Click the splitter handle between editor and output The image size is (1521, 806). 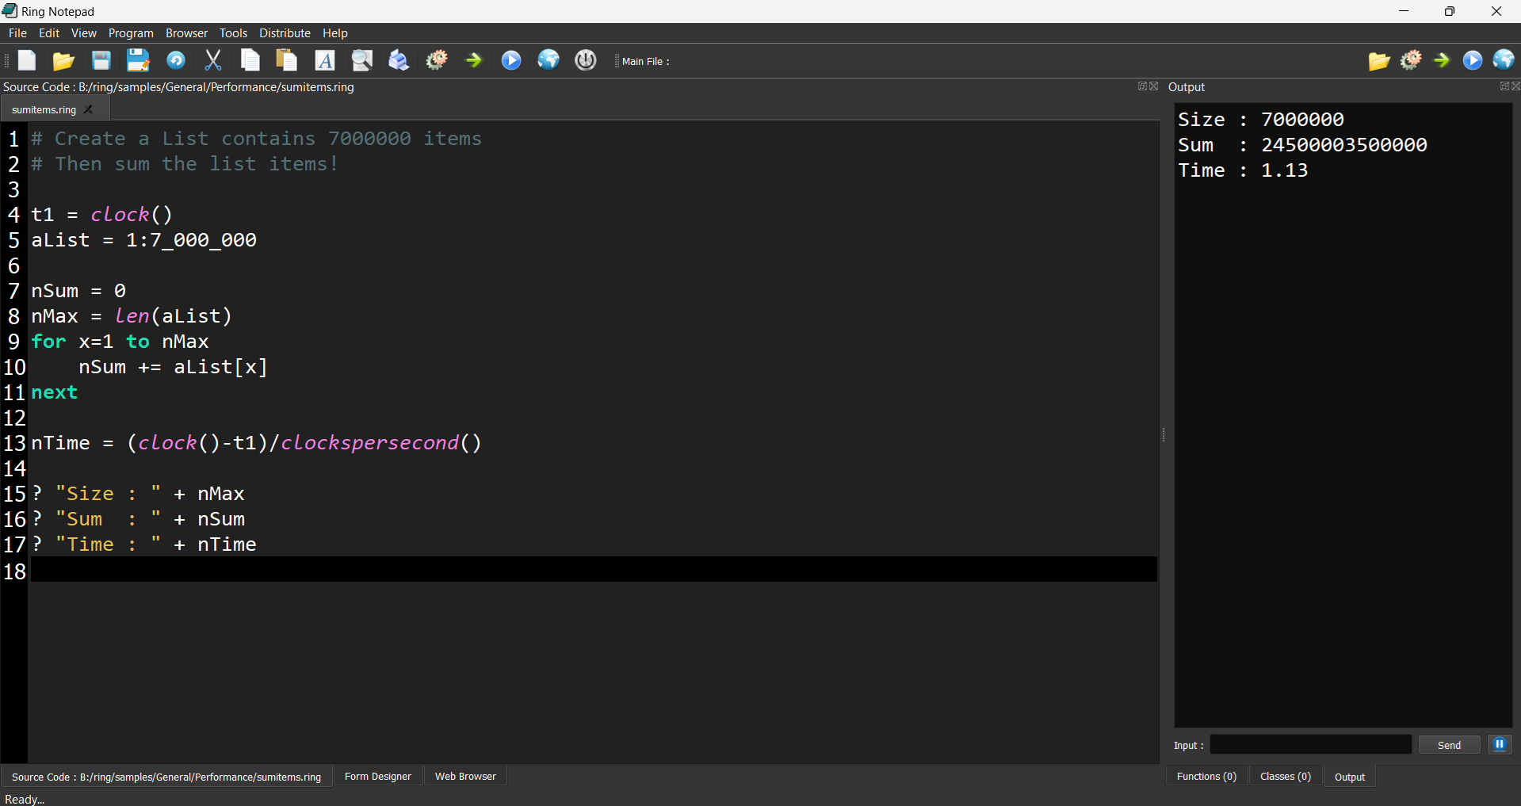1164,434
